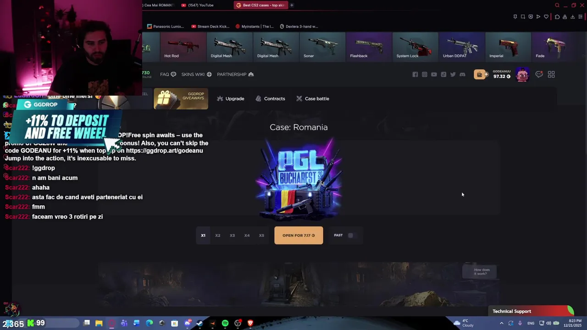Image resolution: width=587 pixels, height=330 pixels.
Task: Click the Imperial skin drop card
Action: (x=508, y=47)
